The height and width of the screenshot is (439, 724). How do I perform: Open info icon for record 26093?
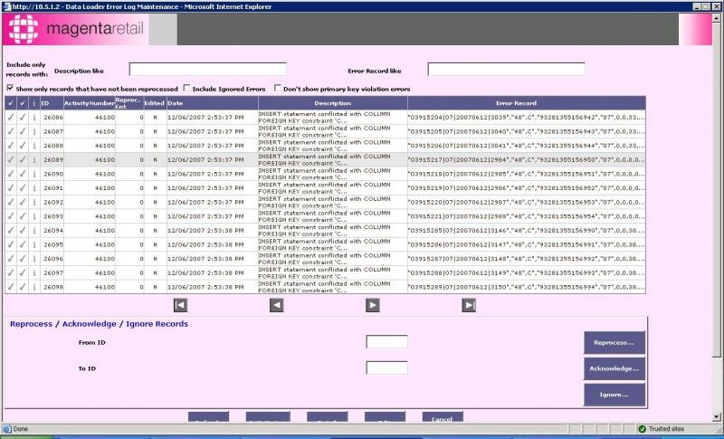coord(34,216)
